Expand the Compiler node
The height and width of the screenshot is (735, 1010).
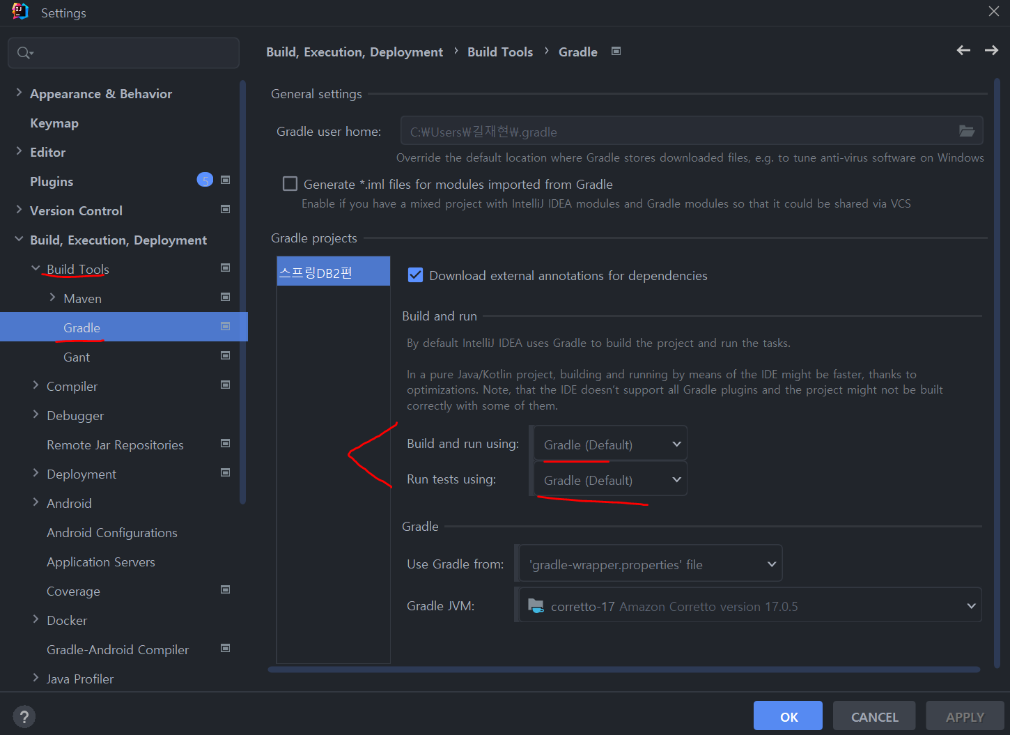click(x=36, y=385)
